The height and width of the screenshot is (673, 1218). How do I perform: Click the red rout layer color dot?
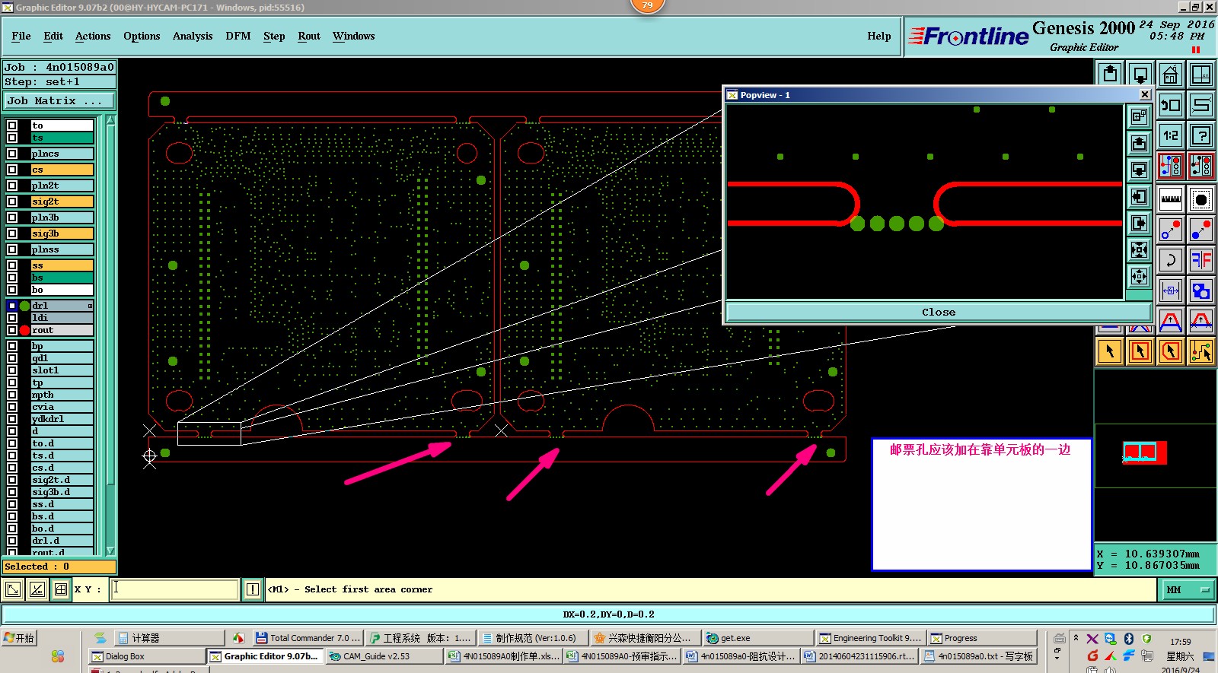click(x=24, y=330)
